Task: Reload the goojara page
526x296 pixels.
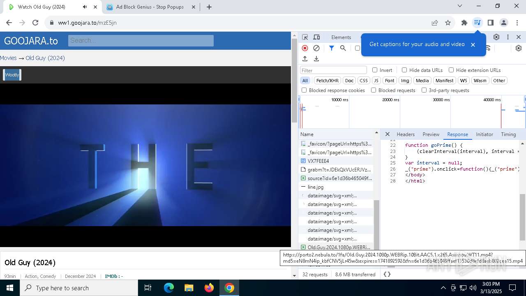Action: click(x=35, y=23)
